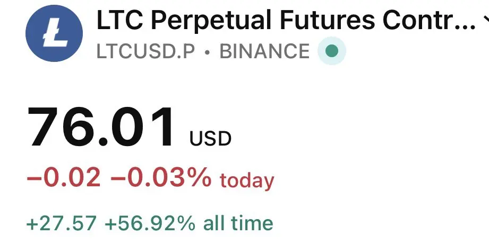Select the LTCUSD.P ticker symbol
489x244 pixels.
147,51
